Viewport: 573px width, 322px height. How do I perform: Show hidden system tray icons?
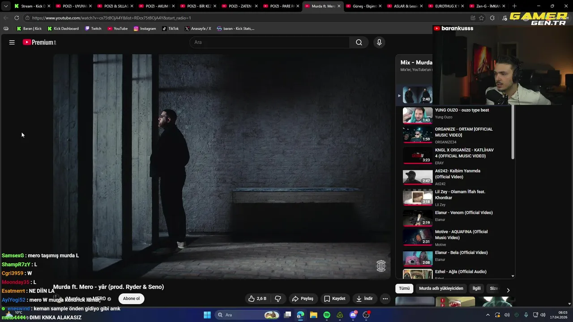pos(488,315)
